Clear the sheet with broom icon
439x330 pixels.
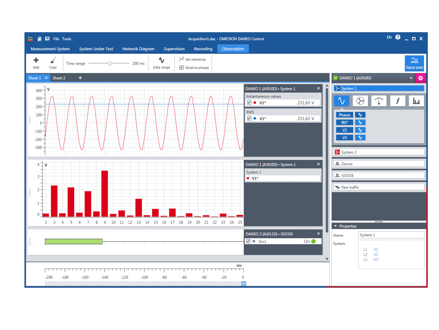53,63
